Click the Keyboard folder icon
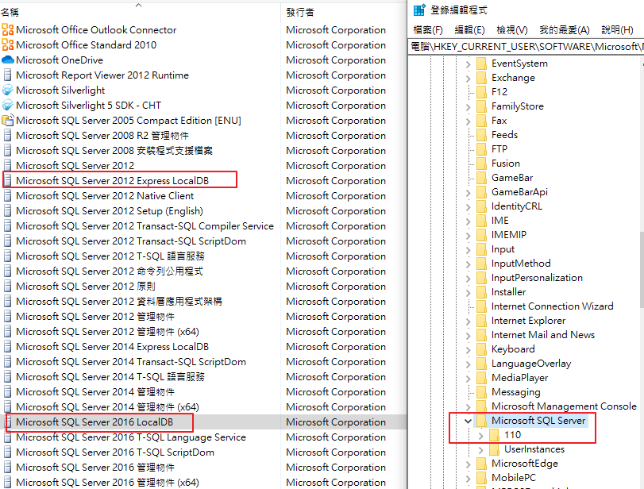The width and height of the screenshot is (644, 489). click(481, 349)
